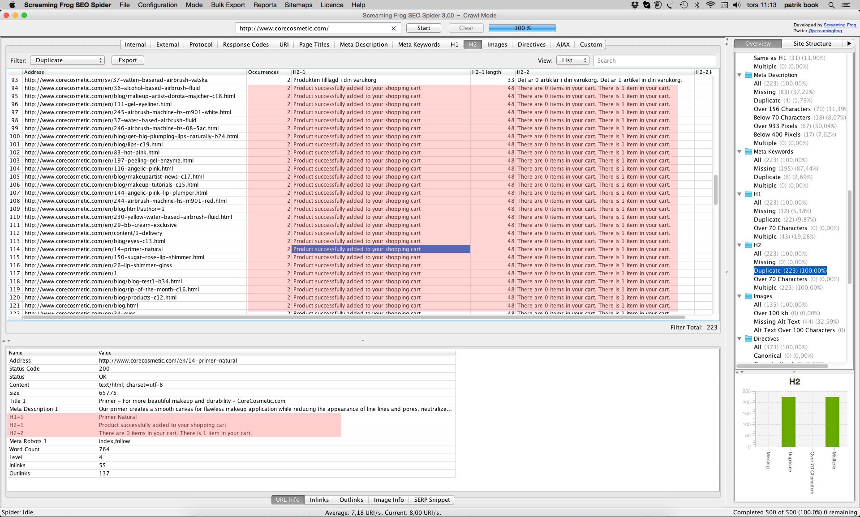Open the Wi-Fi status icon
The image size is (860, 517).
point(710,5)
